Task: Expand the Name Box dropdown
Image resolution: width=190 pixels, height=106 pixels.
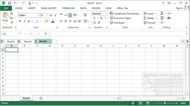Action: pyautogui.click(x=19, y=34)
